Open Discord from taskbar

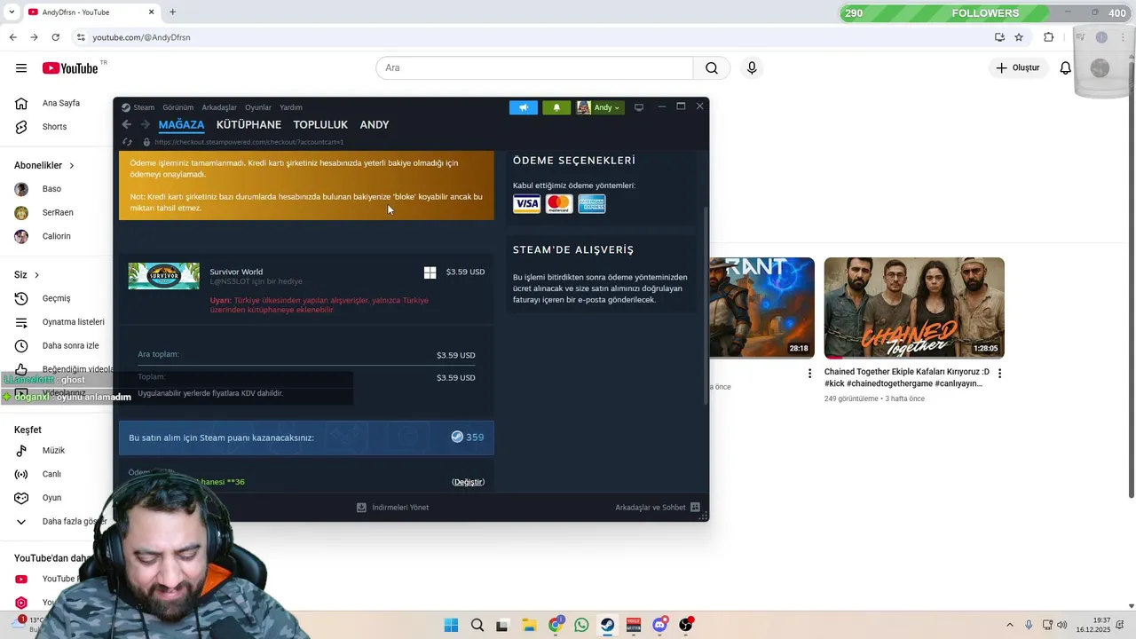pos(659,625)
